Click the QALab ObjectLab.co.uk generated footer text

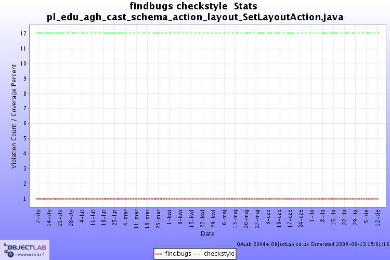(313, 244)
